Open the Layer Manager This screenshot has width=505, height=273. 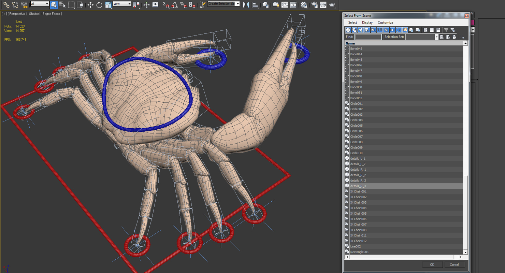(265, 5)
